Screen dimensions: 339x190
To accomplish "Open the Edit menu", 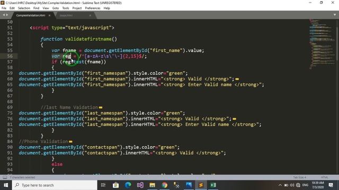I will point(12,8).
